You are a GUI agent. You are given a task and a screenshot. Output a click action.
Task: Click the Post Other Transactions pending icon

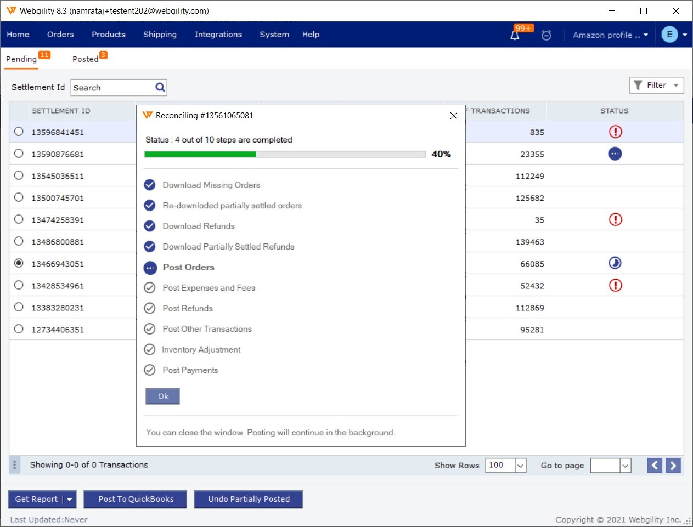pos(149,328)
